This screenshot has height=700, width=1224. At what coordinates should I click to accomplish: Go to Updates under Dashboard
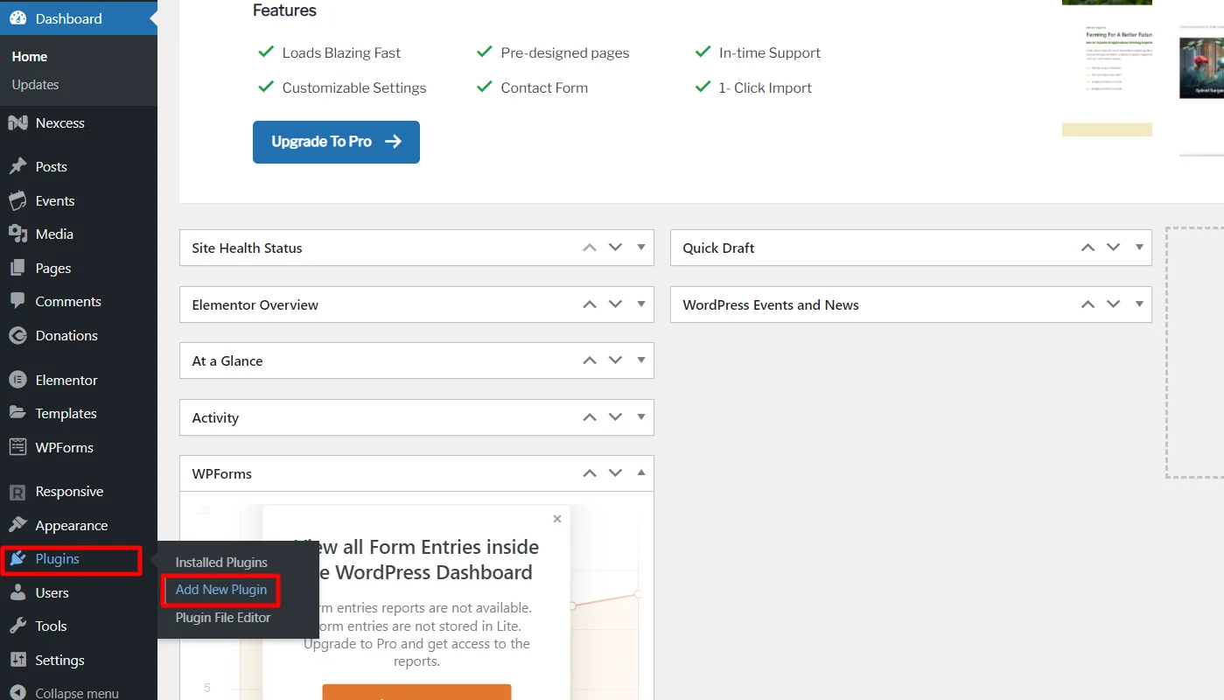click(35, 85)
